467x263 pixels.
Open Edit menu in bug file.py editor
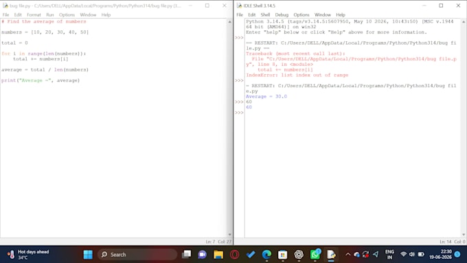point(18,14)
